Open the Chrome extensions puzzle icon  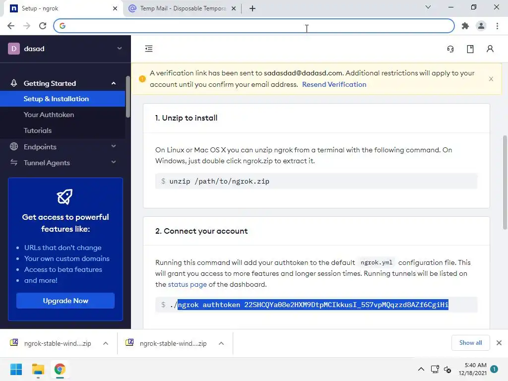pos(465,26)
